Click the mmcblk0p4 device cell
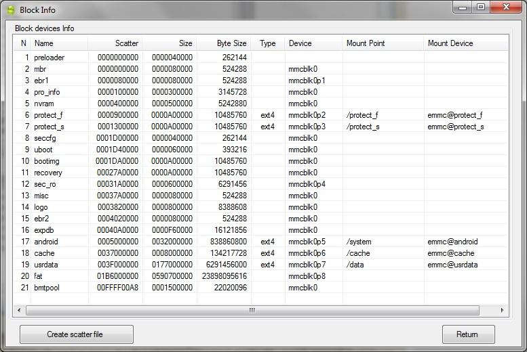 [307, 184]
